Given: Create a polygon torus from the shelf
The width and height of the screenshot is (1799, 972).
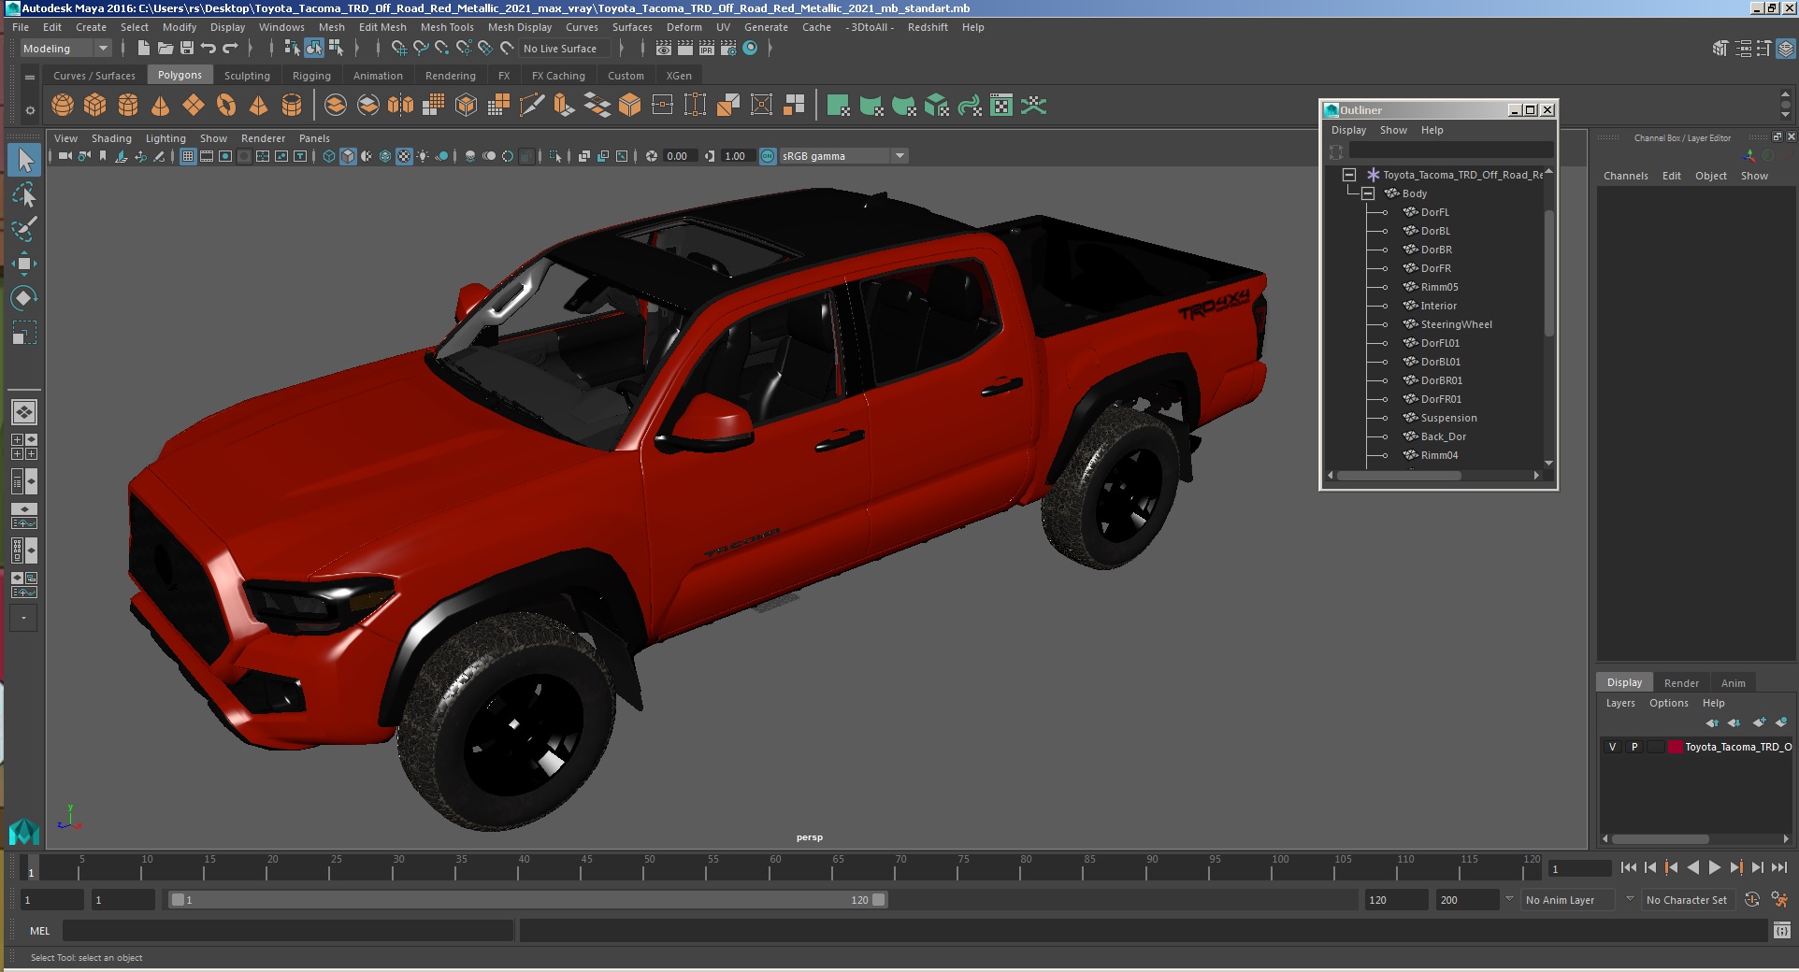Looking at the screenshot, I should [226, 106].
